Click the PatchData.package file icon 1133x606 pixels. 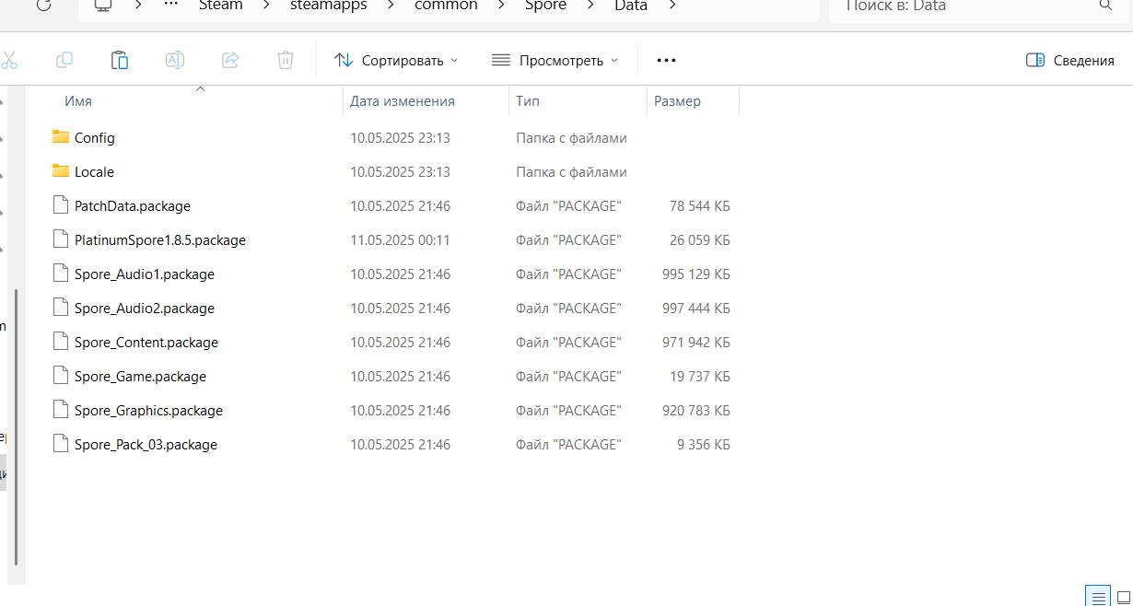(x=61, y=205)
